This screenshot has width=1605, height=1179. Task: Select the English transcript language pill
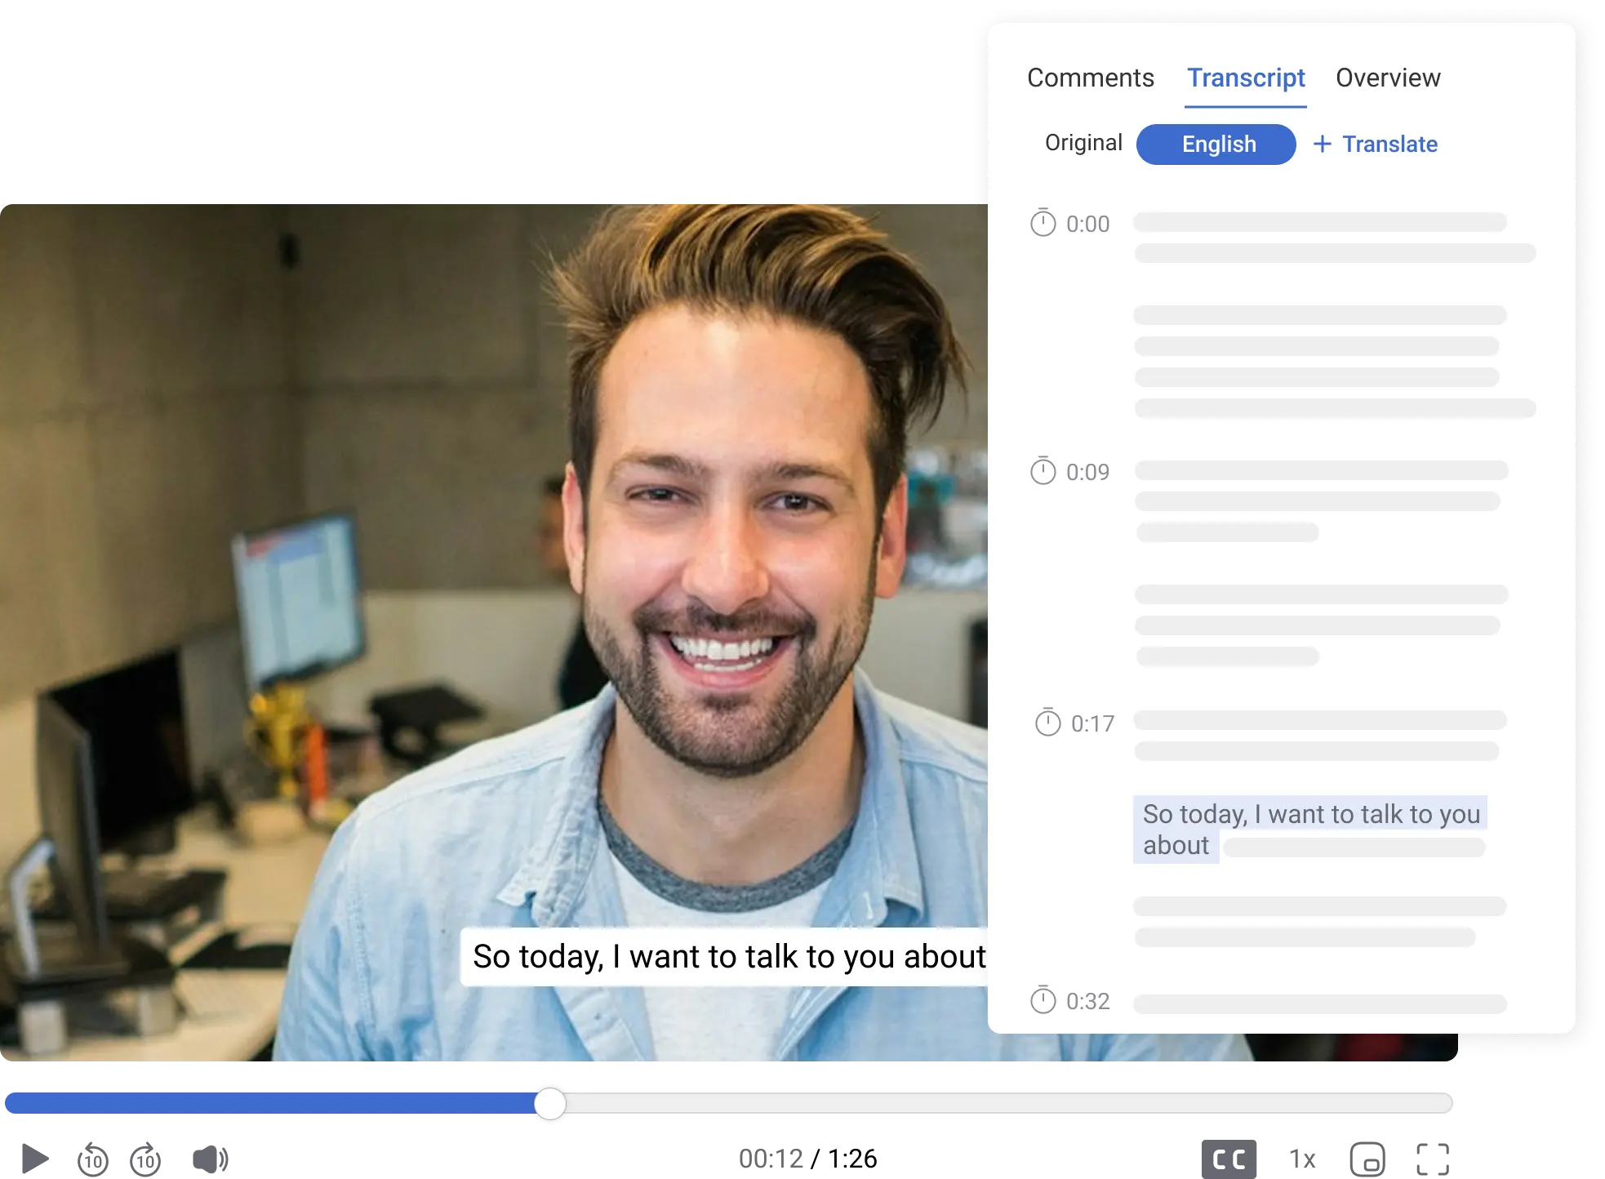pyautogui.click(x=1216, y=145)
